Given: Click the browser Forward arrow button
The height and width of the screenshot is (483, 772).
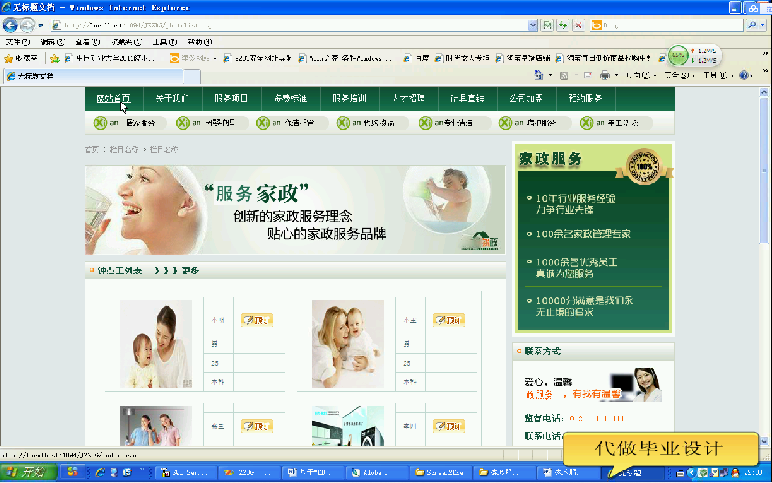Looking at the screenshot, I should 27,25.
